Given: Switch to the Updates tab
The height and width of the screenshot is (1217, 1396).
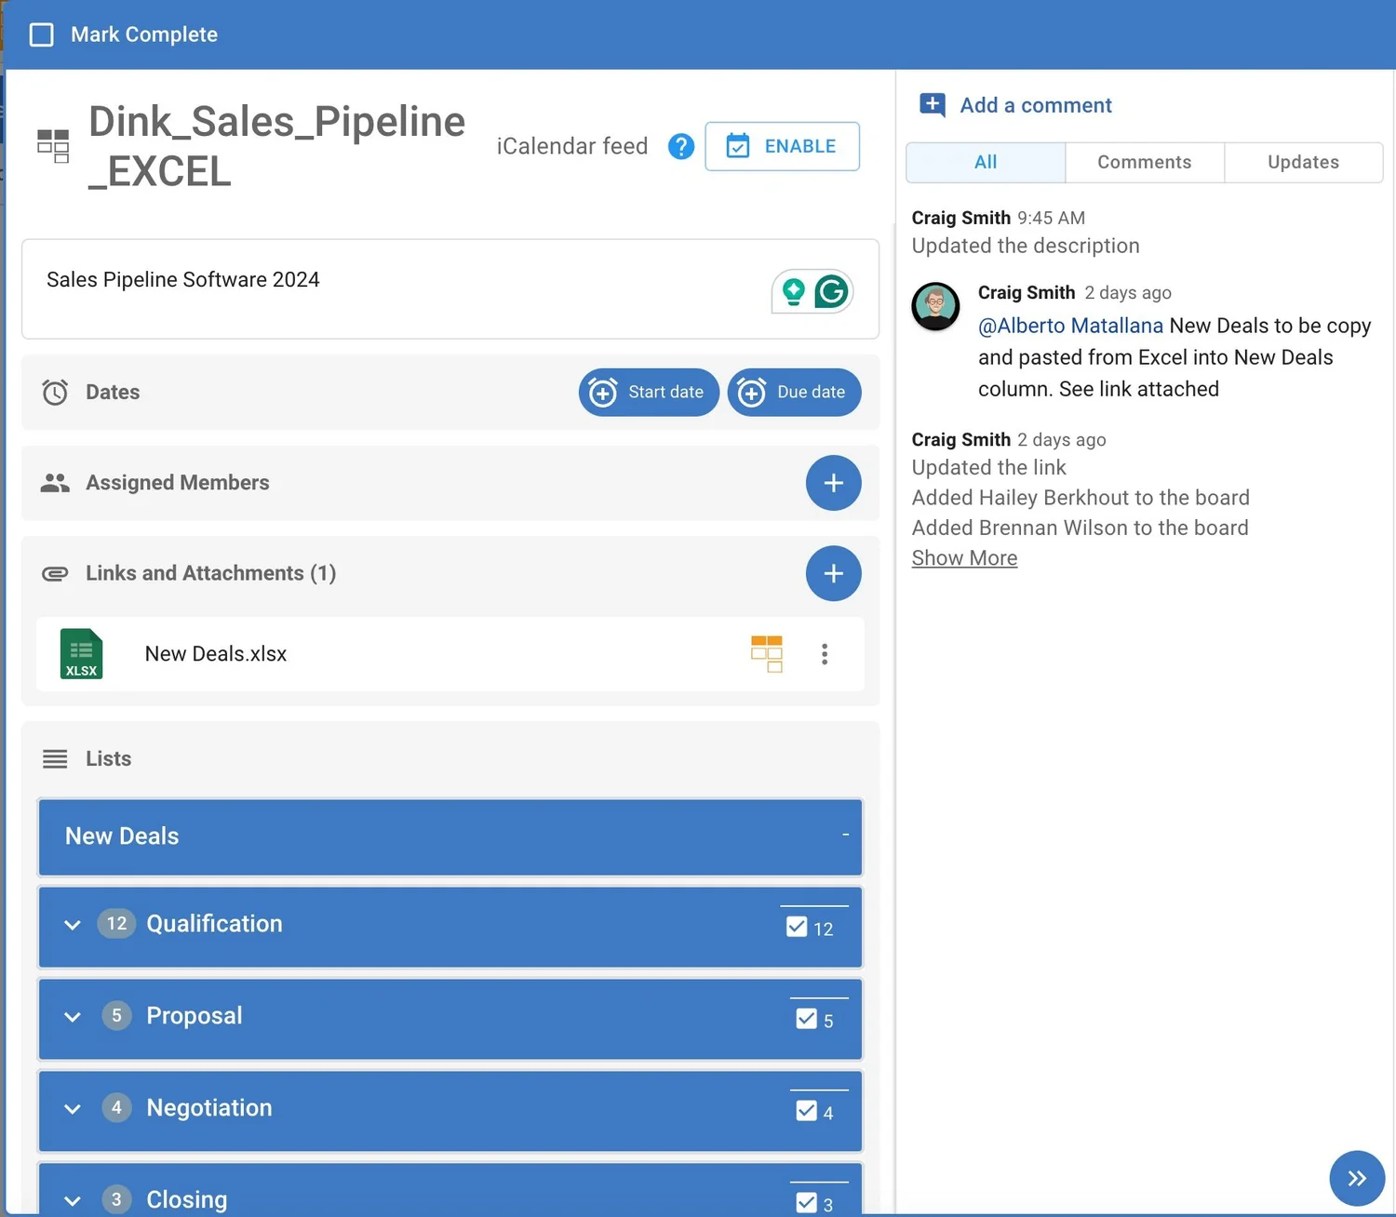Looking at the screenshot, I should (1303, 162).
